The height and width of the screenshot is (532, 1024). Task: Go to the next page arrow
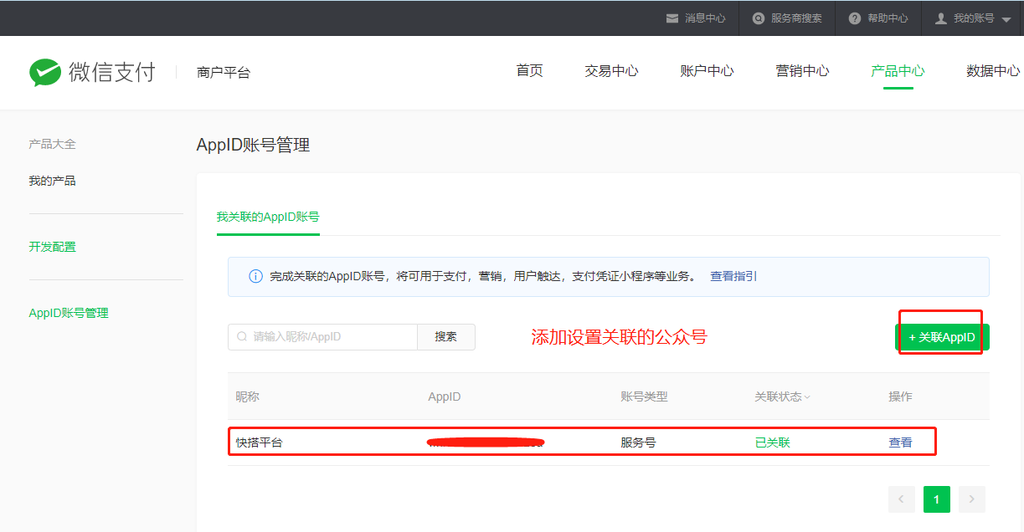pos(971,499)
